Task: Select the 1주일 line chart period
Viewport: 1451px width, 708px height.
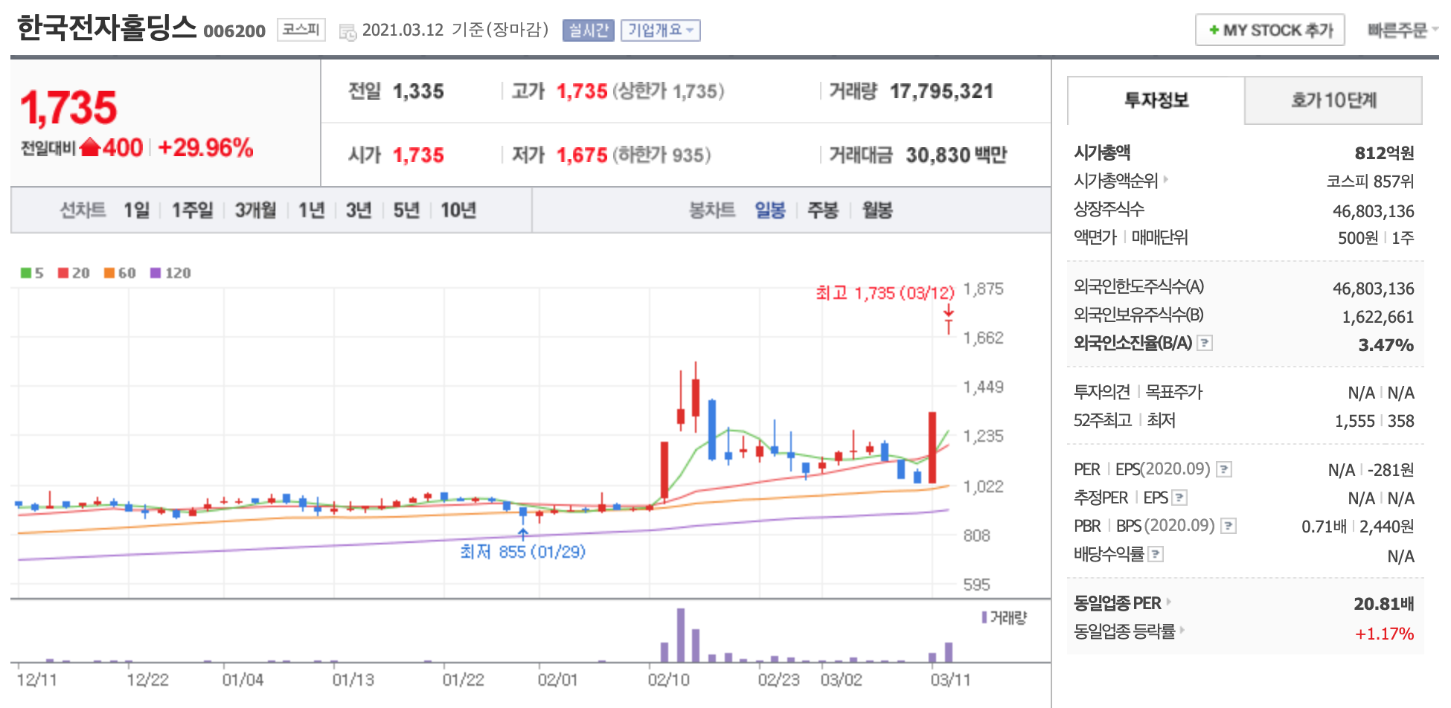Action: 193,210
